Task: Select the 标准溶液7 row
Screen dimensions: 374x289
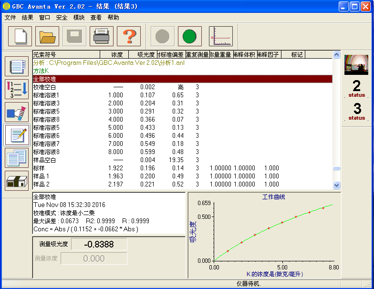Action: pyautogui.click(x=182, y=144)
